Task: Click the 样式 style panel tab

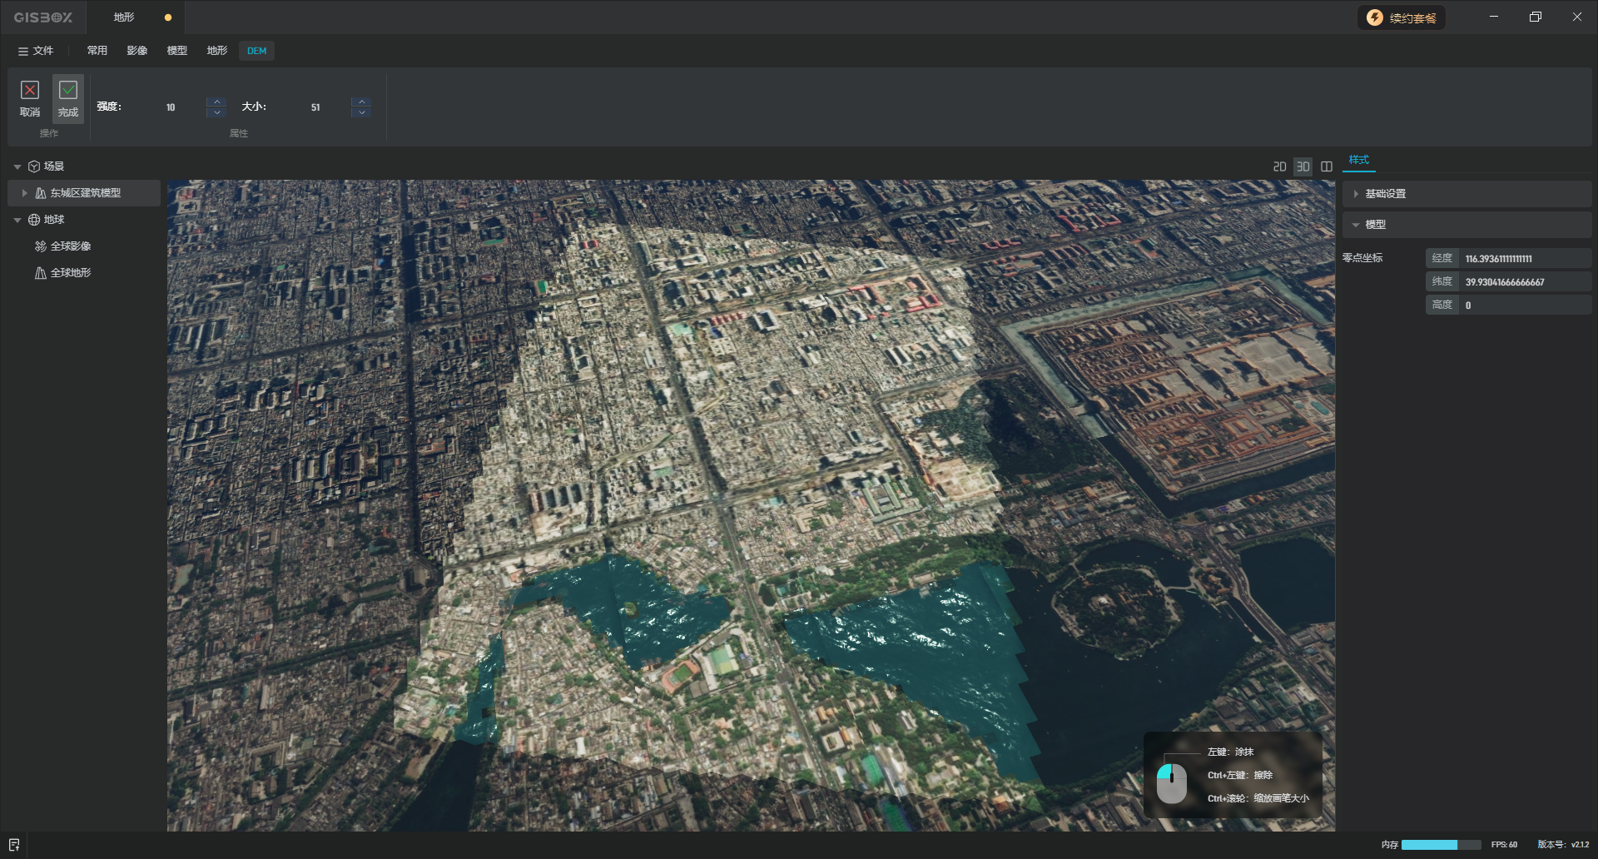Action: (x=1358, y=160)
